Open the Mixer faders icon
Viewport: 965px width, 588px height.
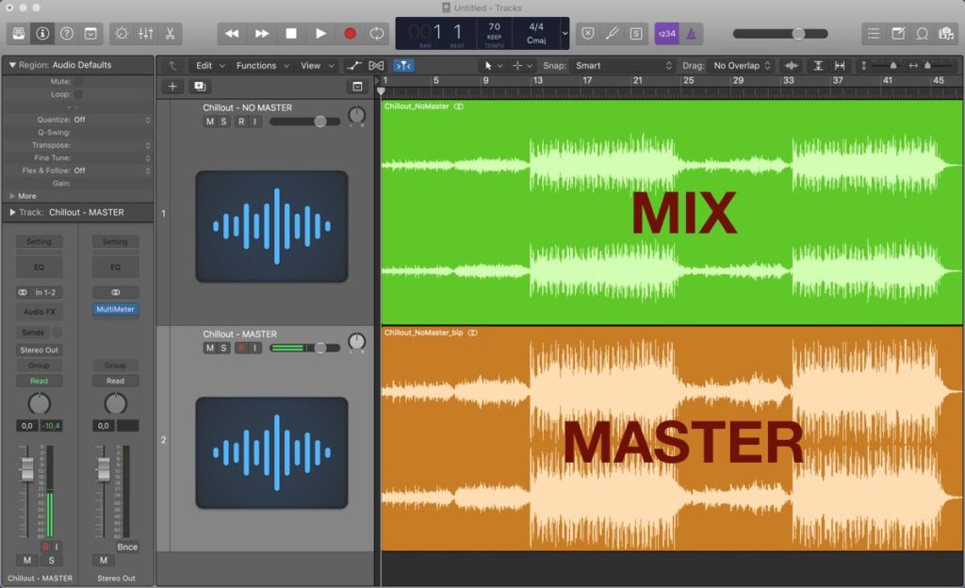tap(146, 34)
